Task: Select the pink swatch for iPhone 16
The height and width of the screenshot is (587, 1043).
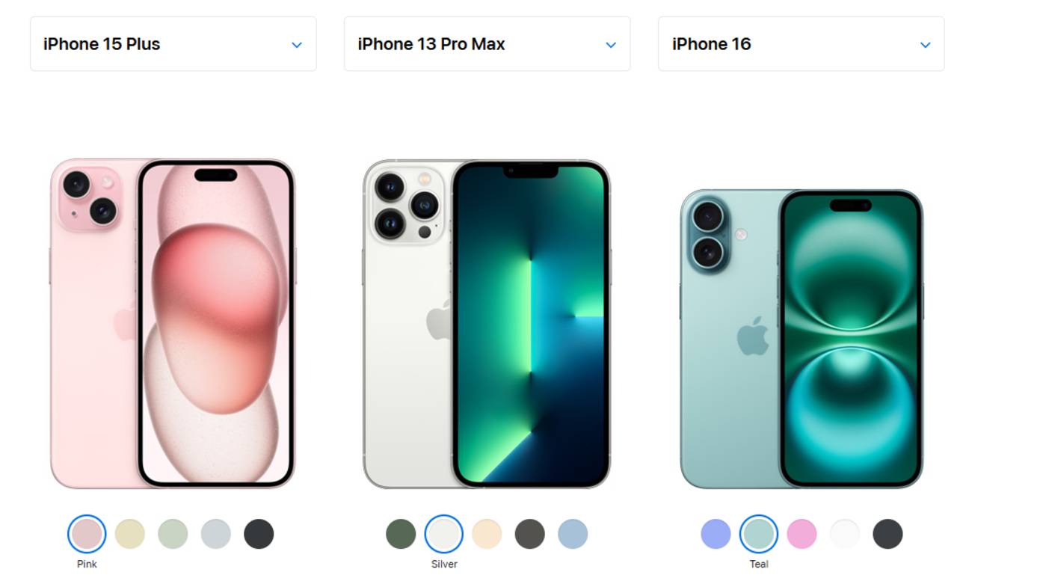Action: (x=802, y=534)
